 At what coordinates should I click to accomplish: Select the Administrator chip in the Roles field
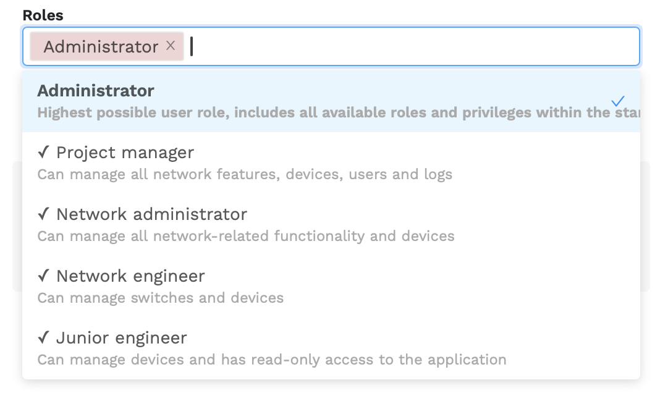click(x=101, y=46)
